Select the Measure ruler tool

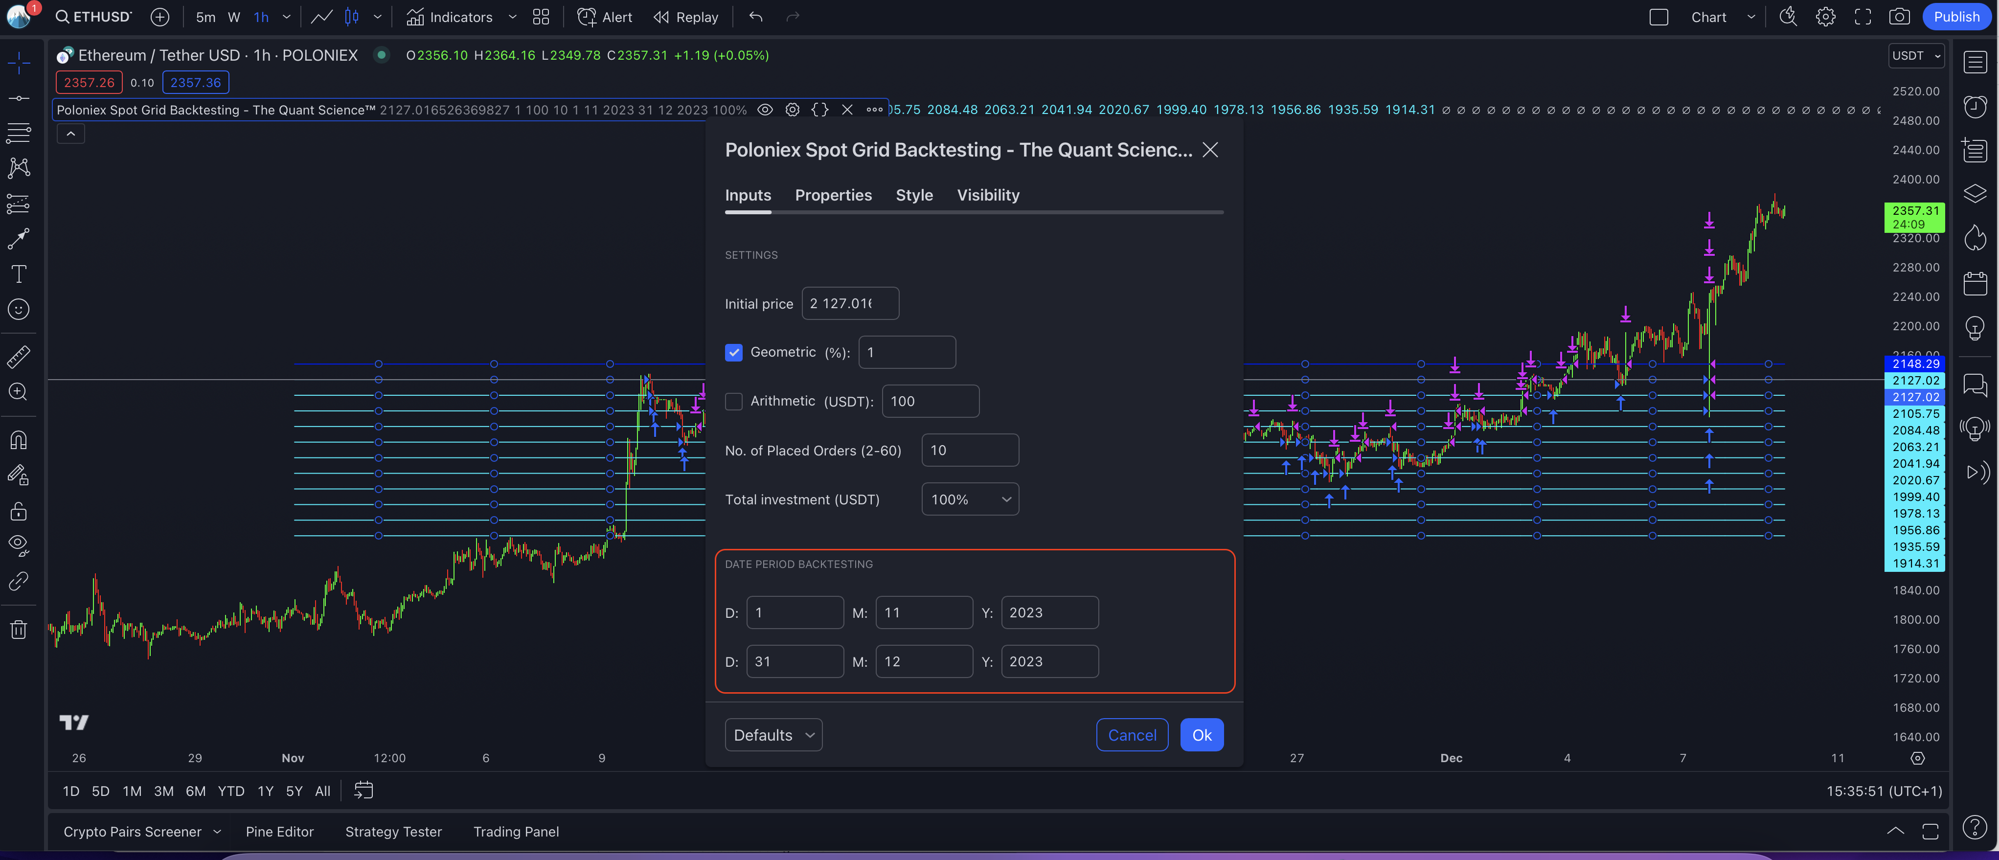[19, 357]
